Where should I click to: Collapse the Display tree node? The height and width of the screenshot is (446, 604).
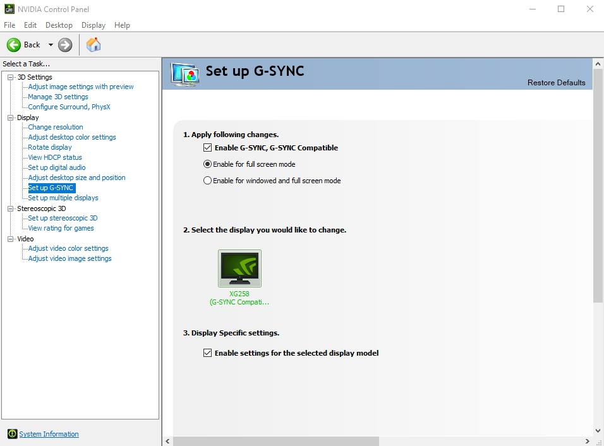[10, 118]
